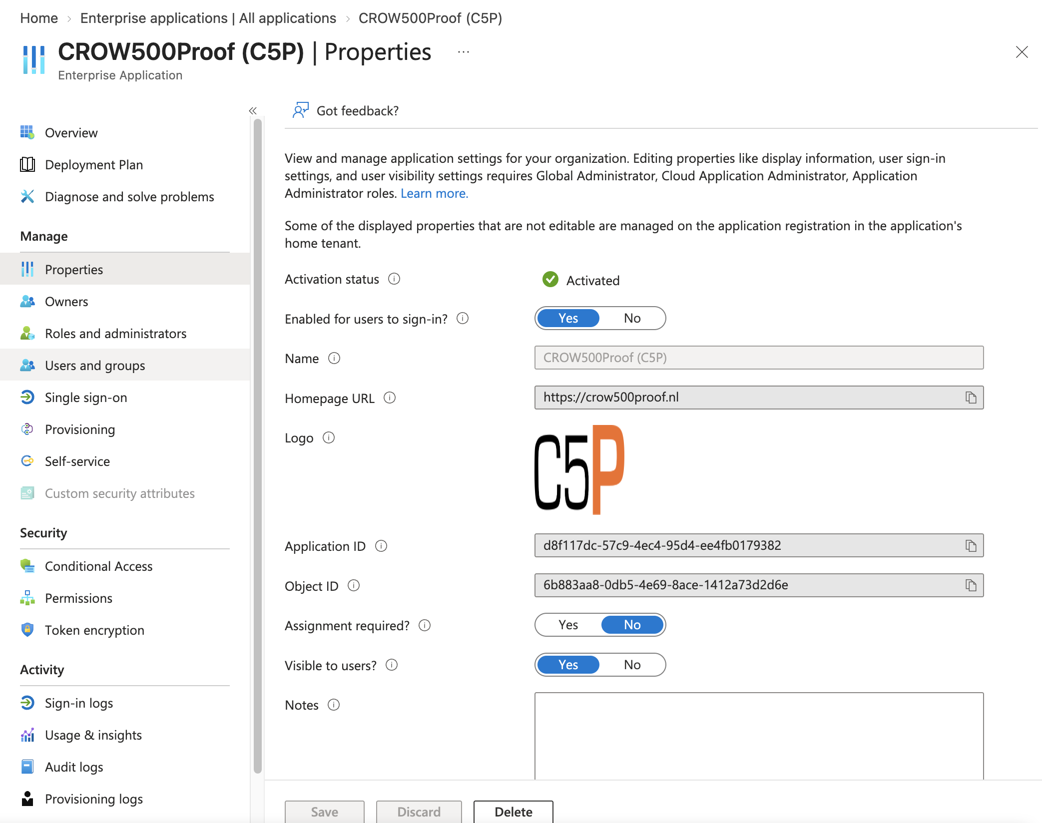This screenshot has height=823, width=1042.
Task: Open the Provisioning page
Action: click(125, 429)
